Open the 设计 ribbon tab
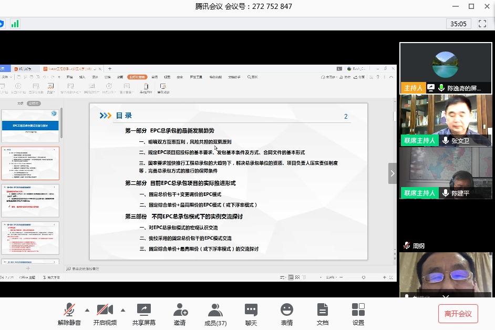Screen dimensions: 495x330 click(95, 77)
